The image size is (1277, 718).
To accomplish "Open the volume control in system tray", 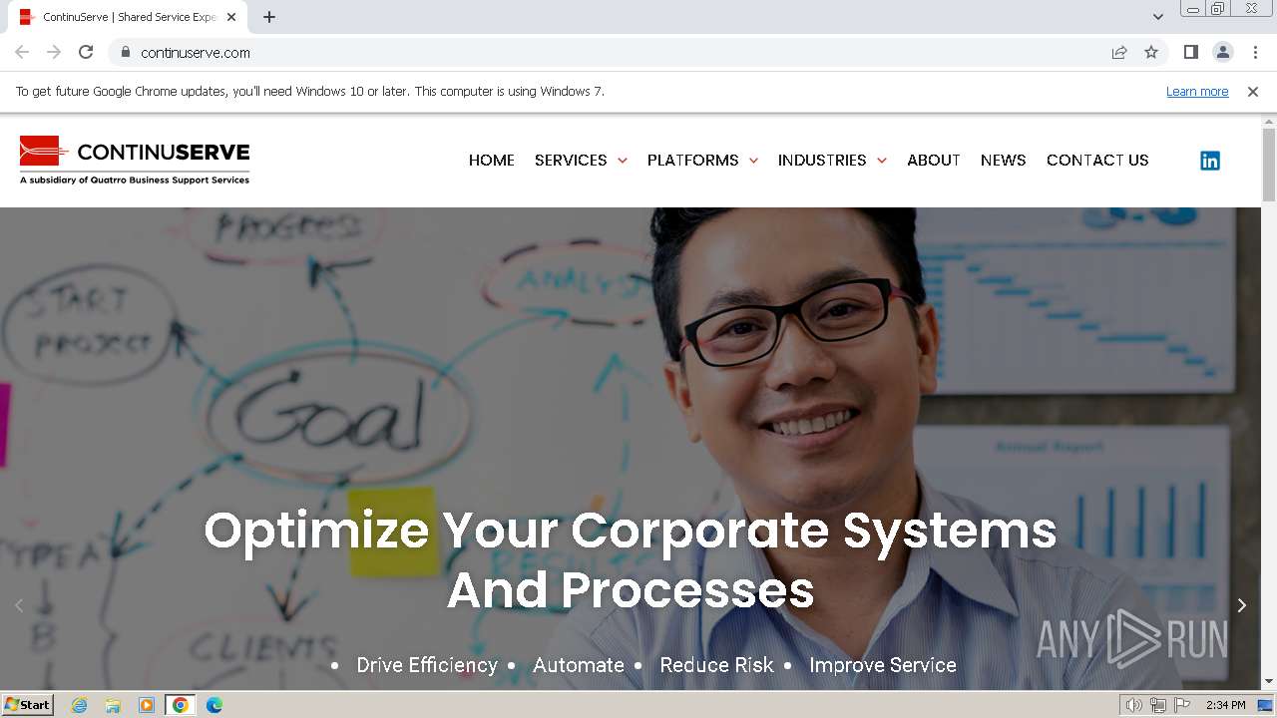I will [x=1133, y=705].
